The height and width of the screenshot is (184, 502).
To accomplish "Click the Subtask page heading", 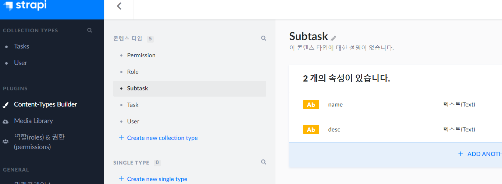I will [309, 36].
